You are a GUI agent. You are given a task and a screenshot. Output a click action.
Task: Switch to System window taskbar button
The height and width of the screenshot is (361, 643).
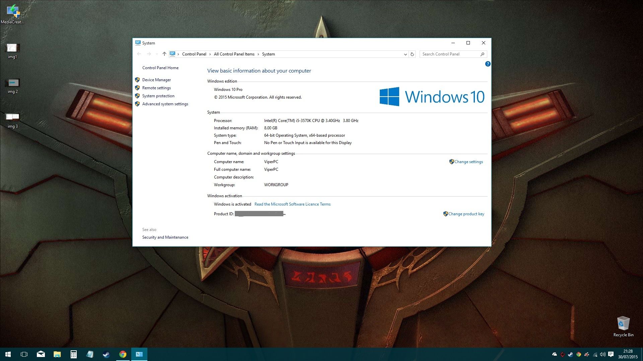tap(139, 354)
